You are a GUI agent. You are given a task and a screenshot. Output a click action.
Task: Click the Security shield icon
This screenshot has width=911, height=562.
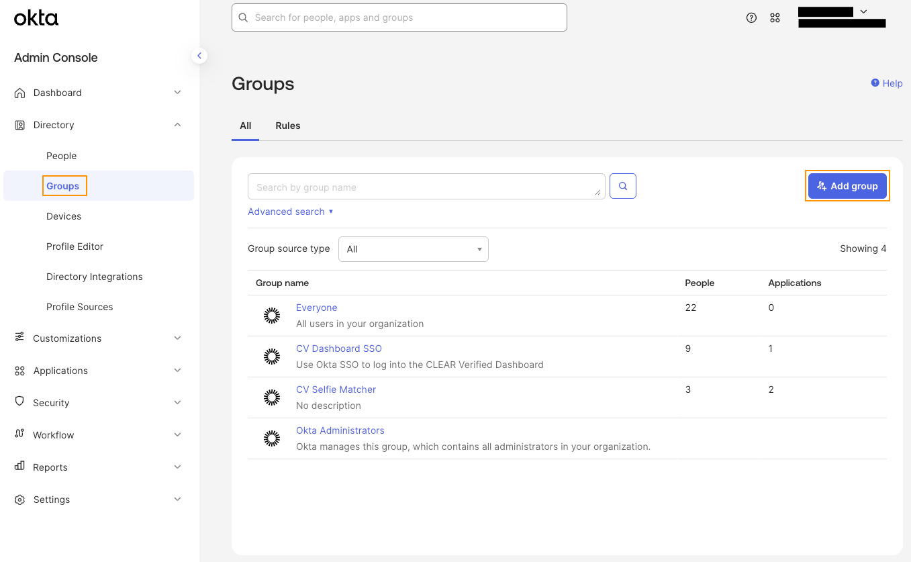coord(20,402)
